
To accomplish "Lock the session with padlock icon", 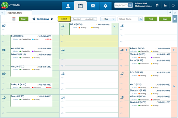I will coord(165,5).
